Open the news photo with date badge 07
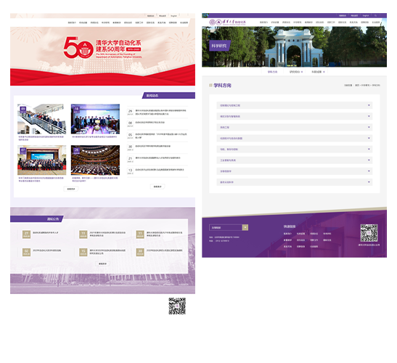The image size is (397, 363). pyautogui.click(x=42, y=160)
